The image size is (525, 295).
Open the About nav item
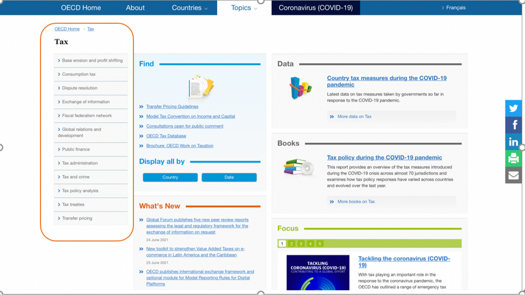[x=135, y=8]
